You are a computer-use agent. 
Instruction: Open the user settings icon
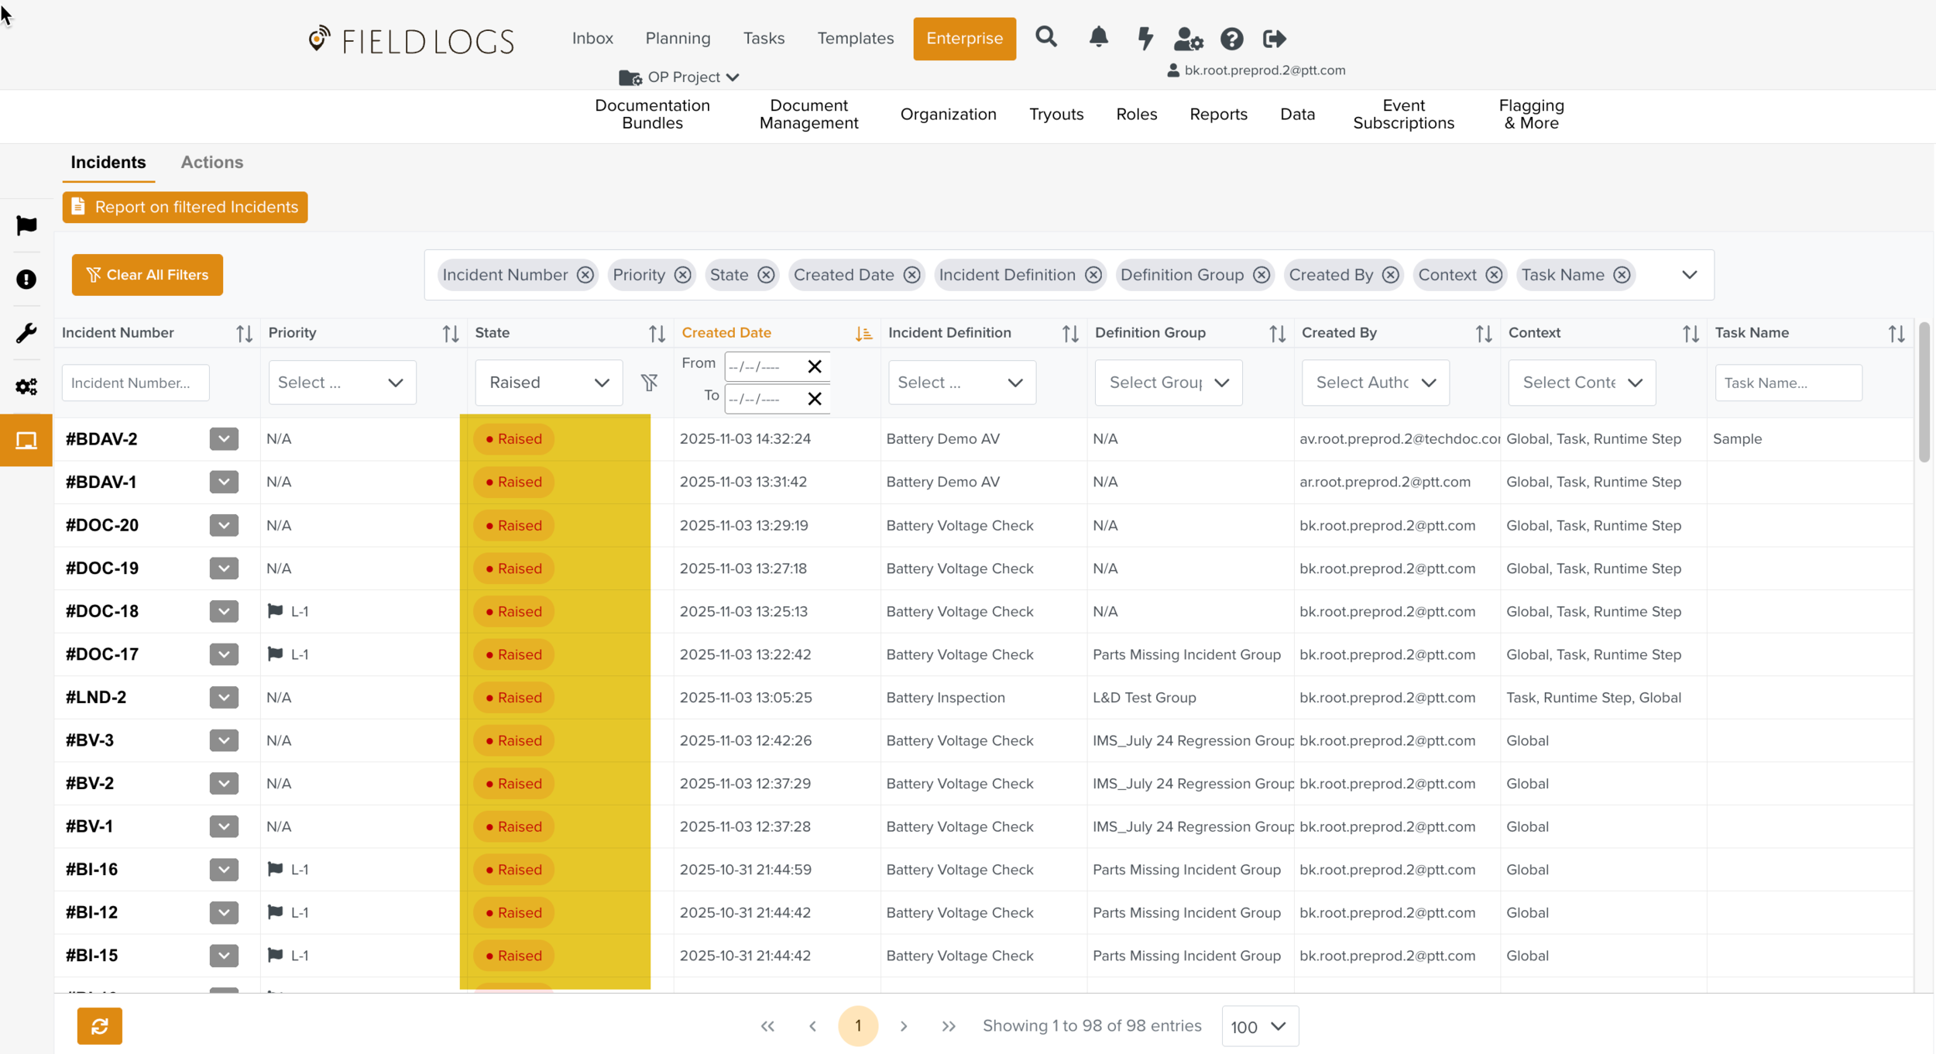pos(1188,39)
